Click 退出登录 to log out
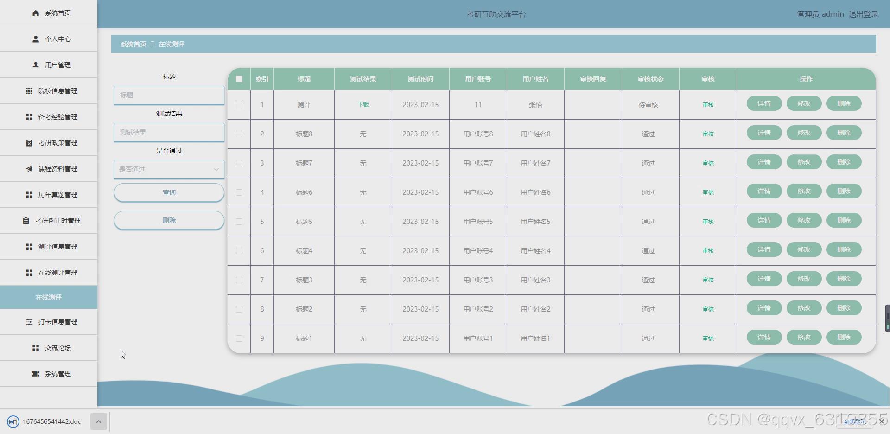 (864, 14)
